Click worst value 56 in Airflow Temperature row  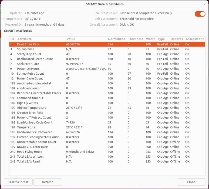pos(147,108)
